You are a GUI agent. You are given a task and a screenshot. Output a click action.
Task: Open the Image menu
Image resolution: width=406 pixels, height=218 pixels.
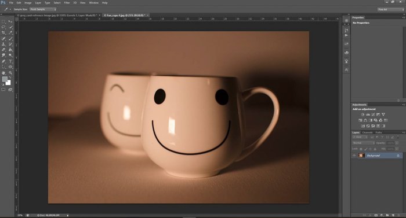pyautogui.click(x=28, y=3)
